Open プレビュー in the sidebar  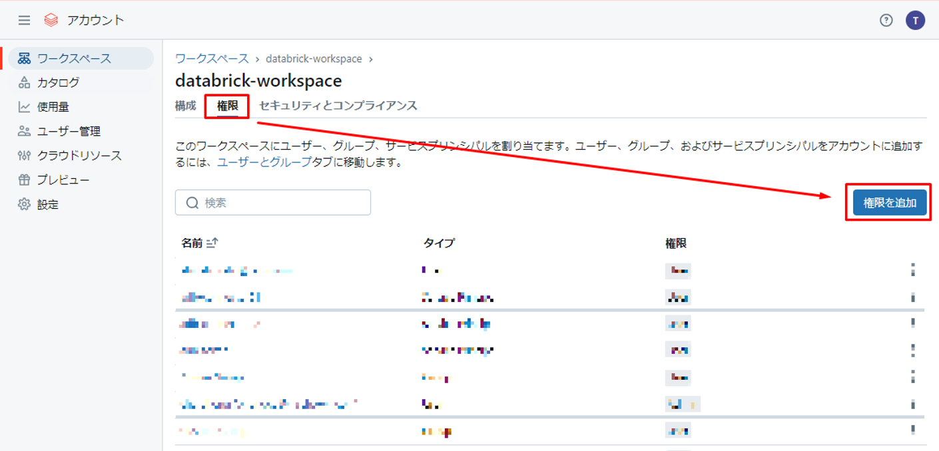click(x=63, y=180)
